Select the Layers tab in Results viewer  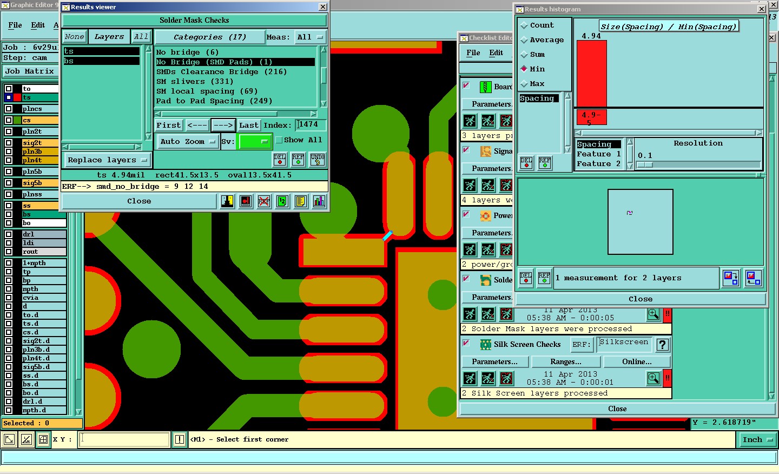click(109, 37)
